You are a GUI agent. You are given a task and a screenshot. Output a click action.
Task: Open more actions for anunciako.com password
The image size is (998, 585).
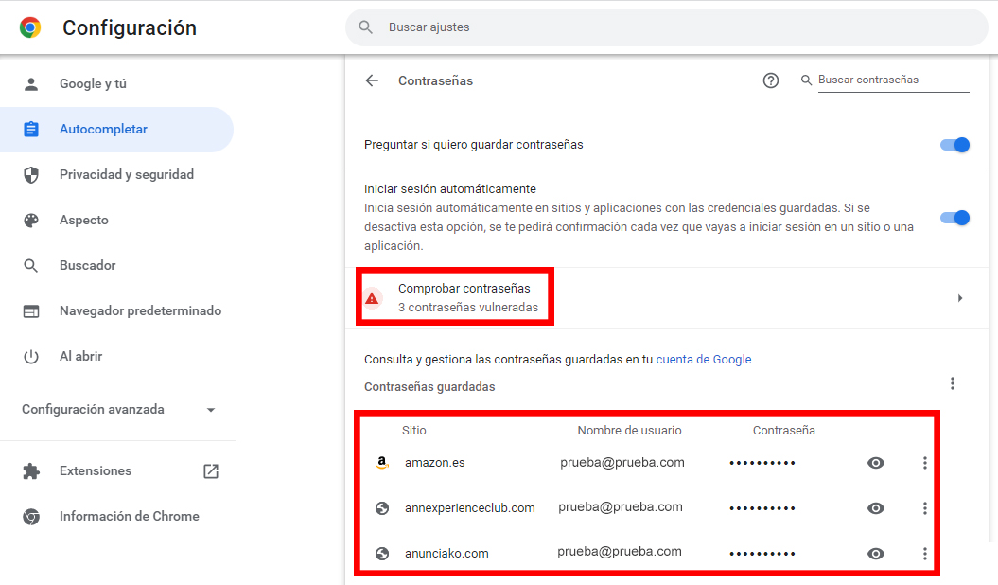click(925, 554)
